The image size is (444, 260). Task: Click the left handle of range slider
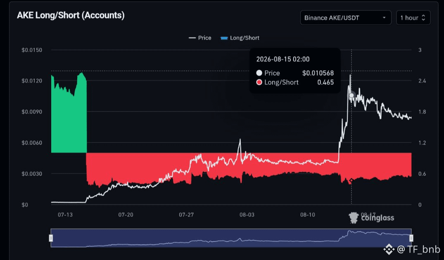tap(51, 238)
